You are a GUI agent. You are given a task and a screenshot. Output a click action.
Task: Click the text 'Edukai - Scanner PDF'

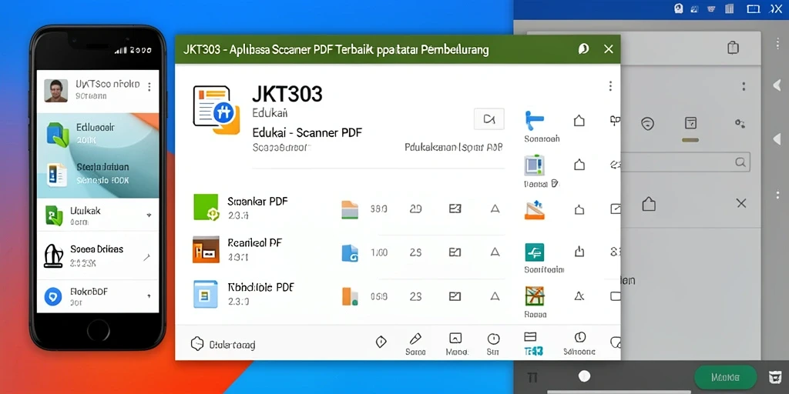click(307, 132)
